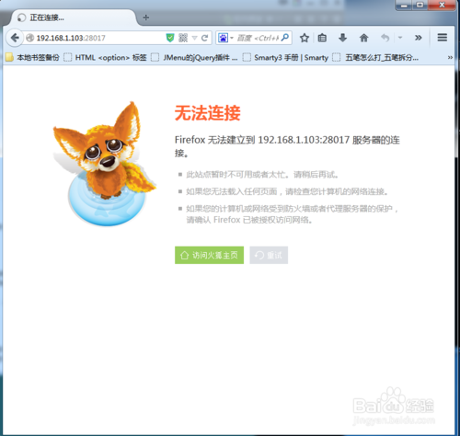Show more toolbar tools chevron
Image resolution: width=460 pixels, height=436 pixels.
[418, 38]
